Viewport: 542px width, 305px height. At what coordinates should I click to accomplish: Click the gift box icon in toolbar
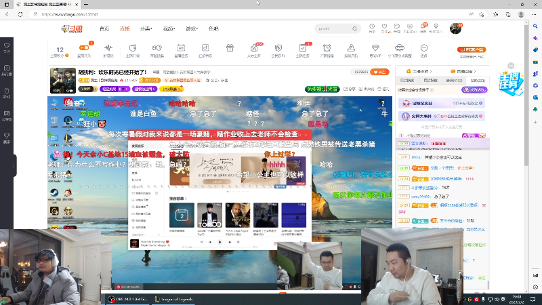point(230,48)
